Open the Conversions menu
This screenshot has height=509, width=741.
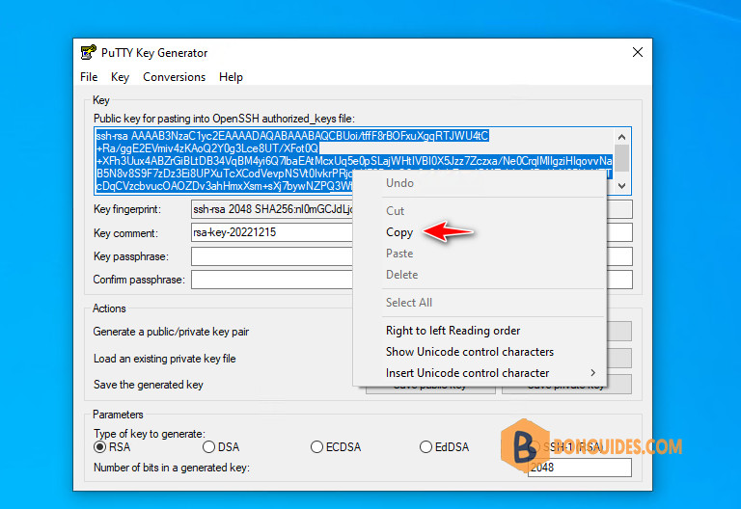tap(174, 77)
